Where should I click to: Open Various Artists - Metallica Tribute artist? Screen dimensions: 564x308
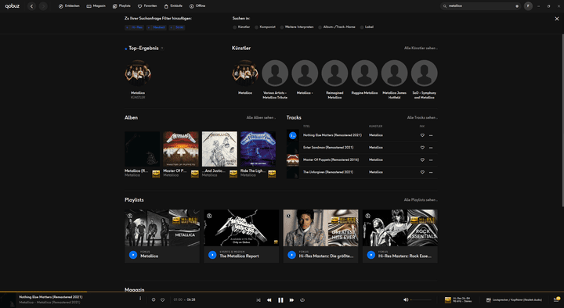(275, 73)
